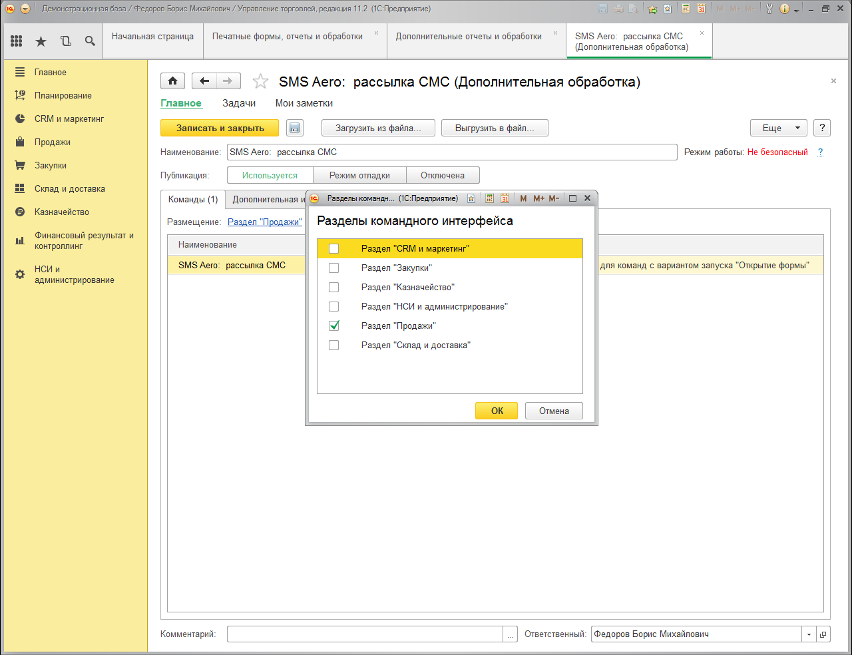Add link to favorites in dialog title bar
This screenshot has height=655, width=852.
(471, 198)
